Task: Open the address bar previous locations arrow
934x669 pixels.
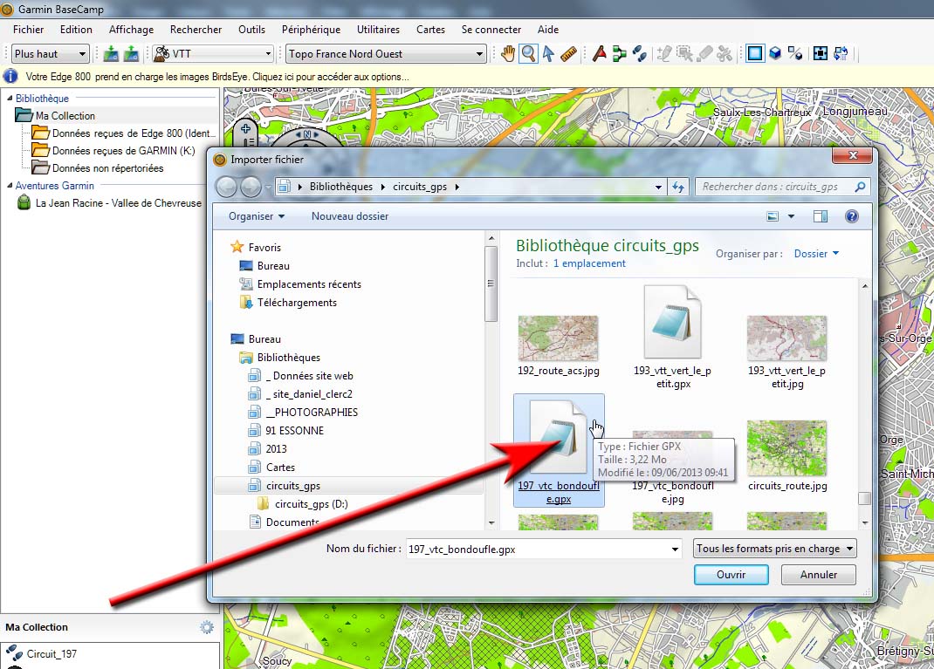Action: click(658, 187)
